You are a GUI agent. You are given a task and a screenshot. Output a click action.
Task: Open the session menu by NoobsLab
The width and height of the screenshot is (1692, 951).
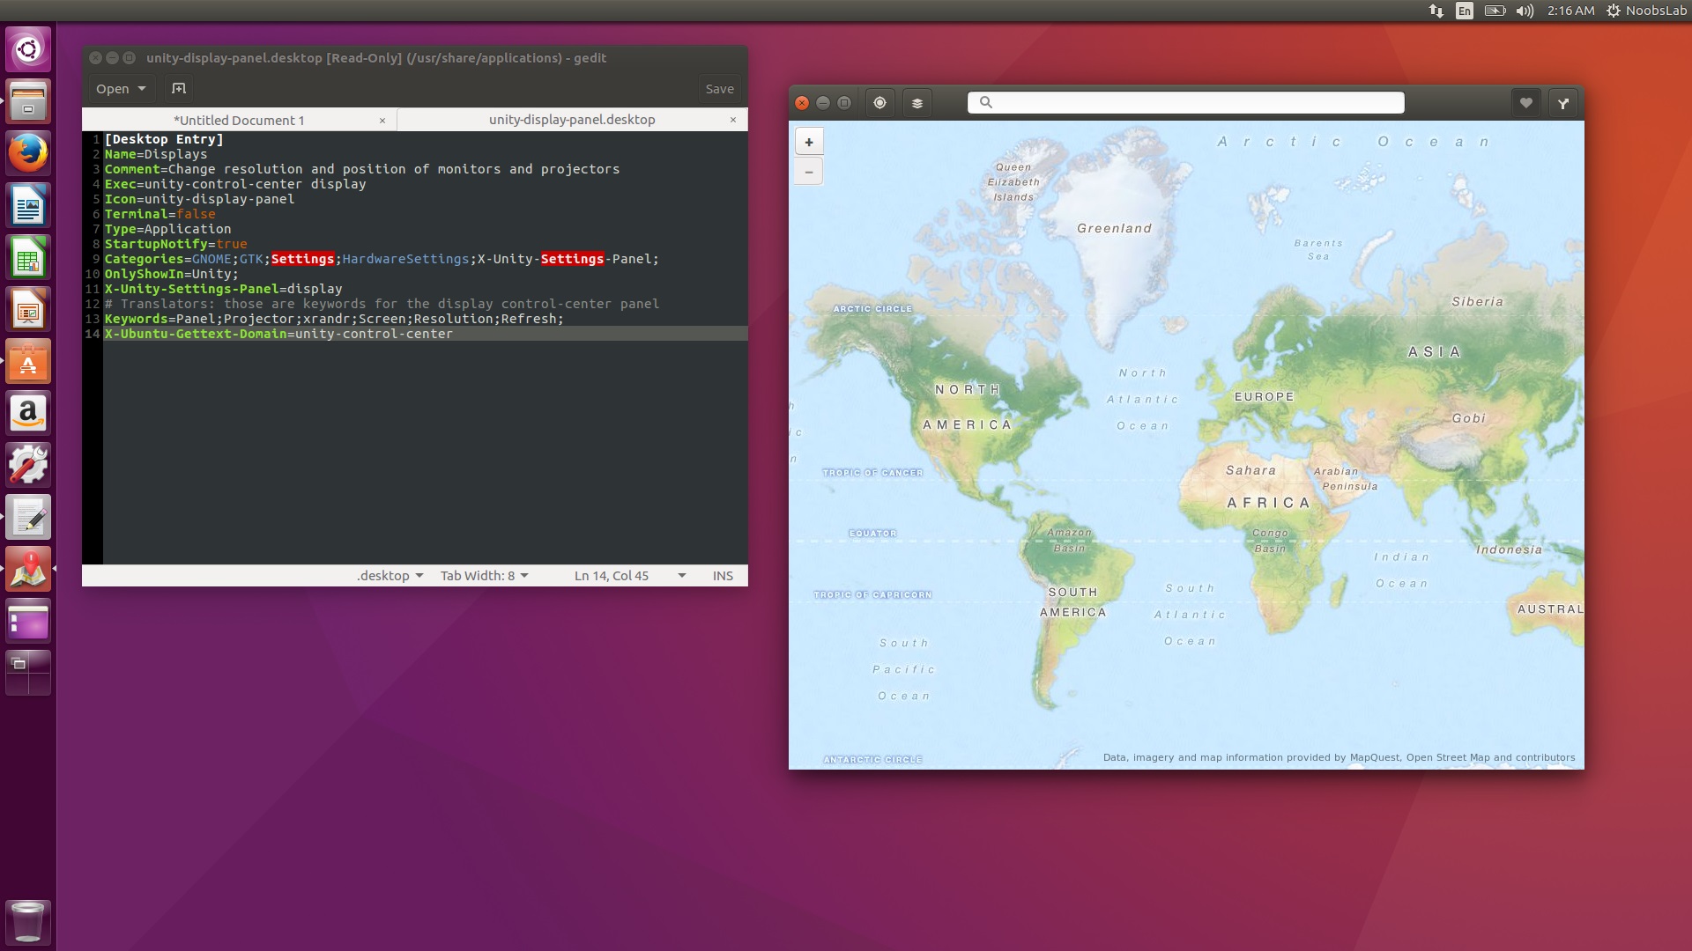pos(1646,11)
